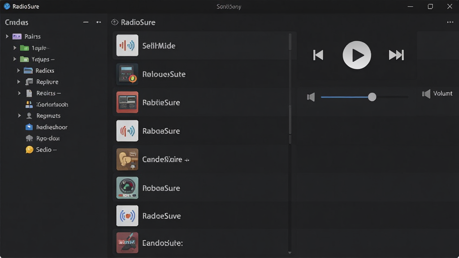Select the RobaeSure dial icon
Image resolution: width=459 pixels, height=258 pixels.
(127, 188)
